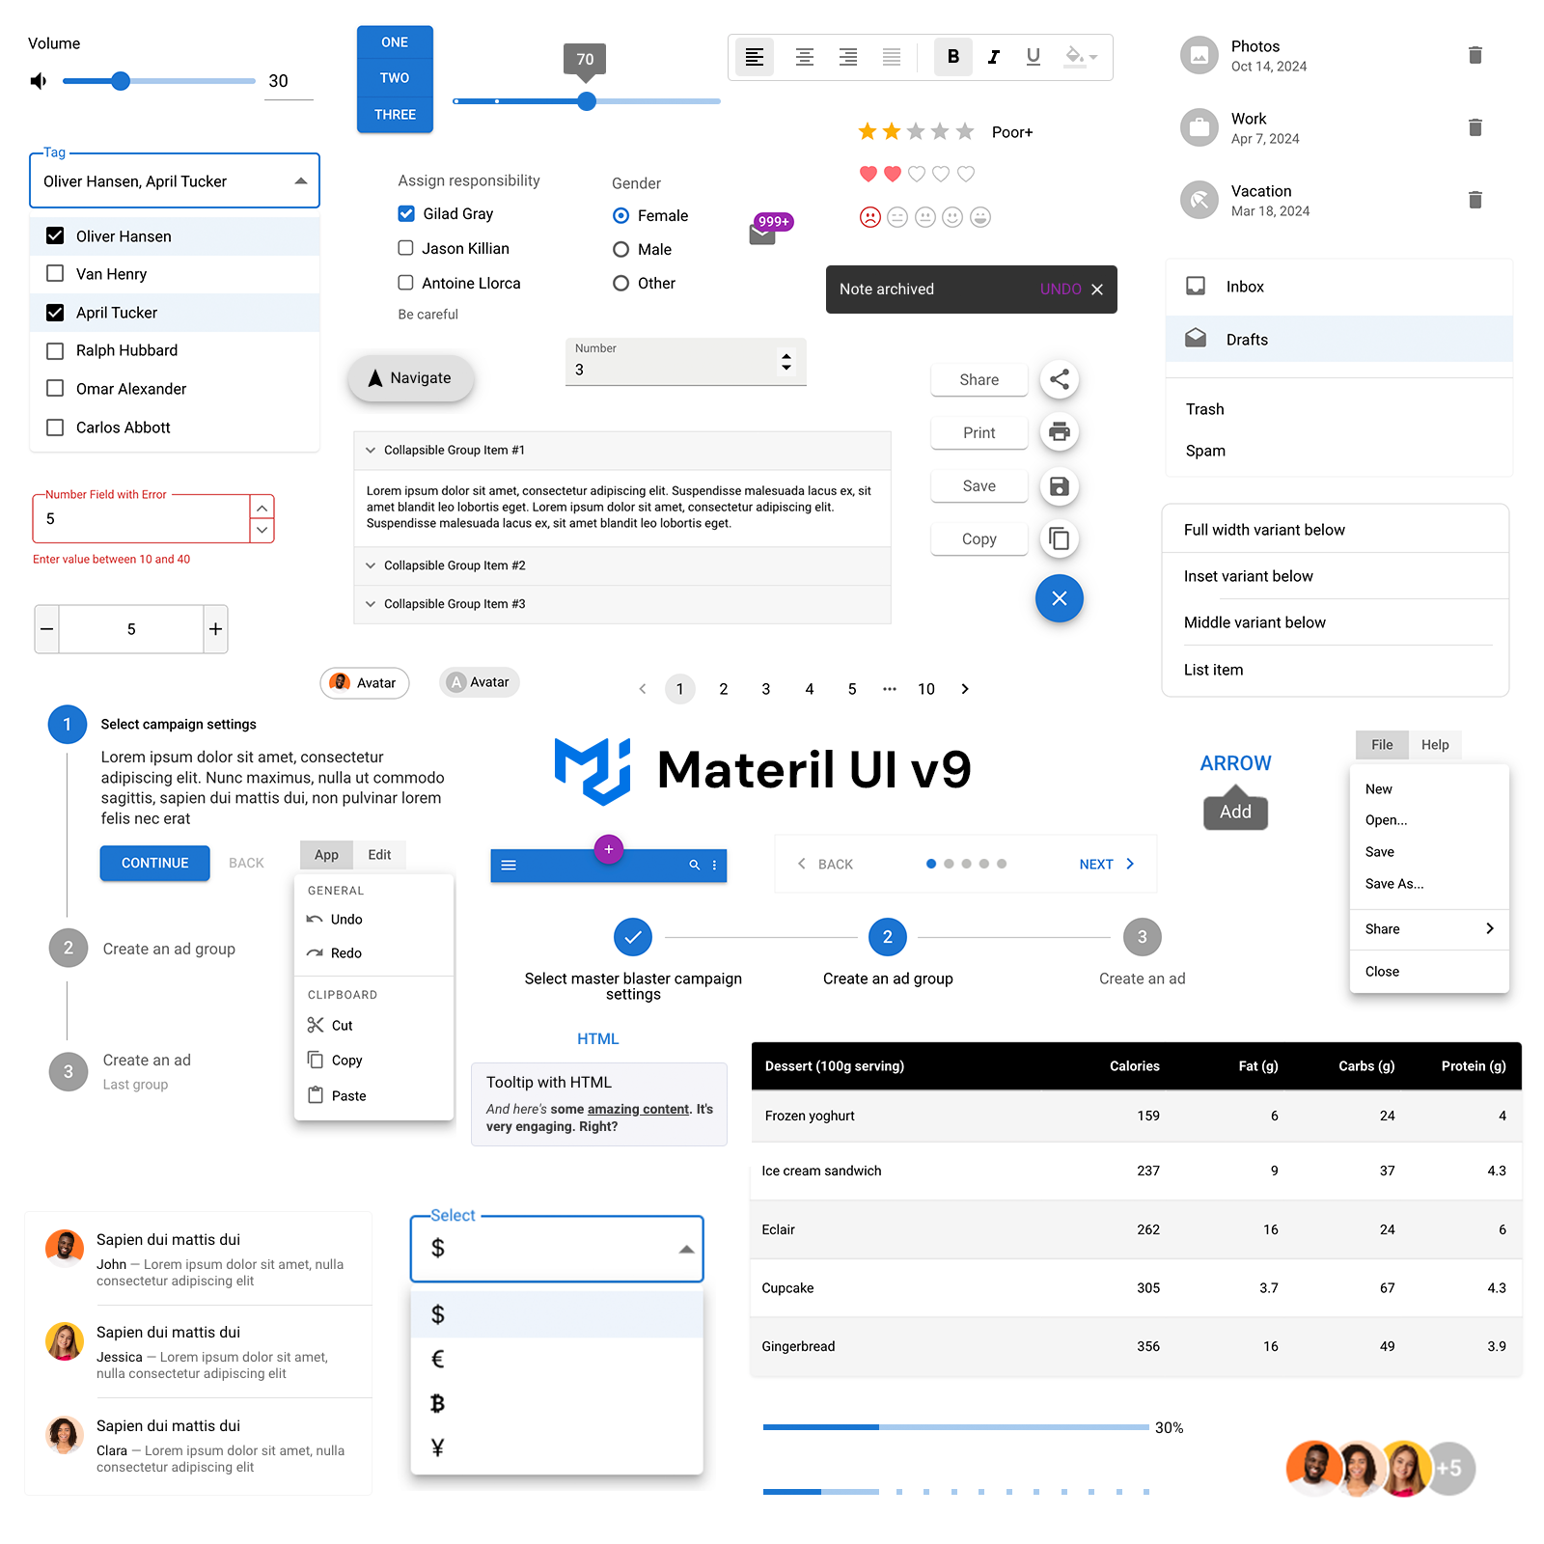Click the Cut scissors menu item
Viewport: 1544px width, 1544px height.
coord(373,1025)
